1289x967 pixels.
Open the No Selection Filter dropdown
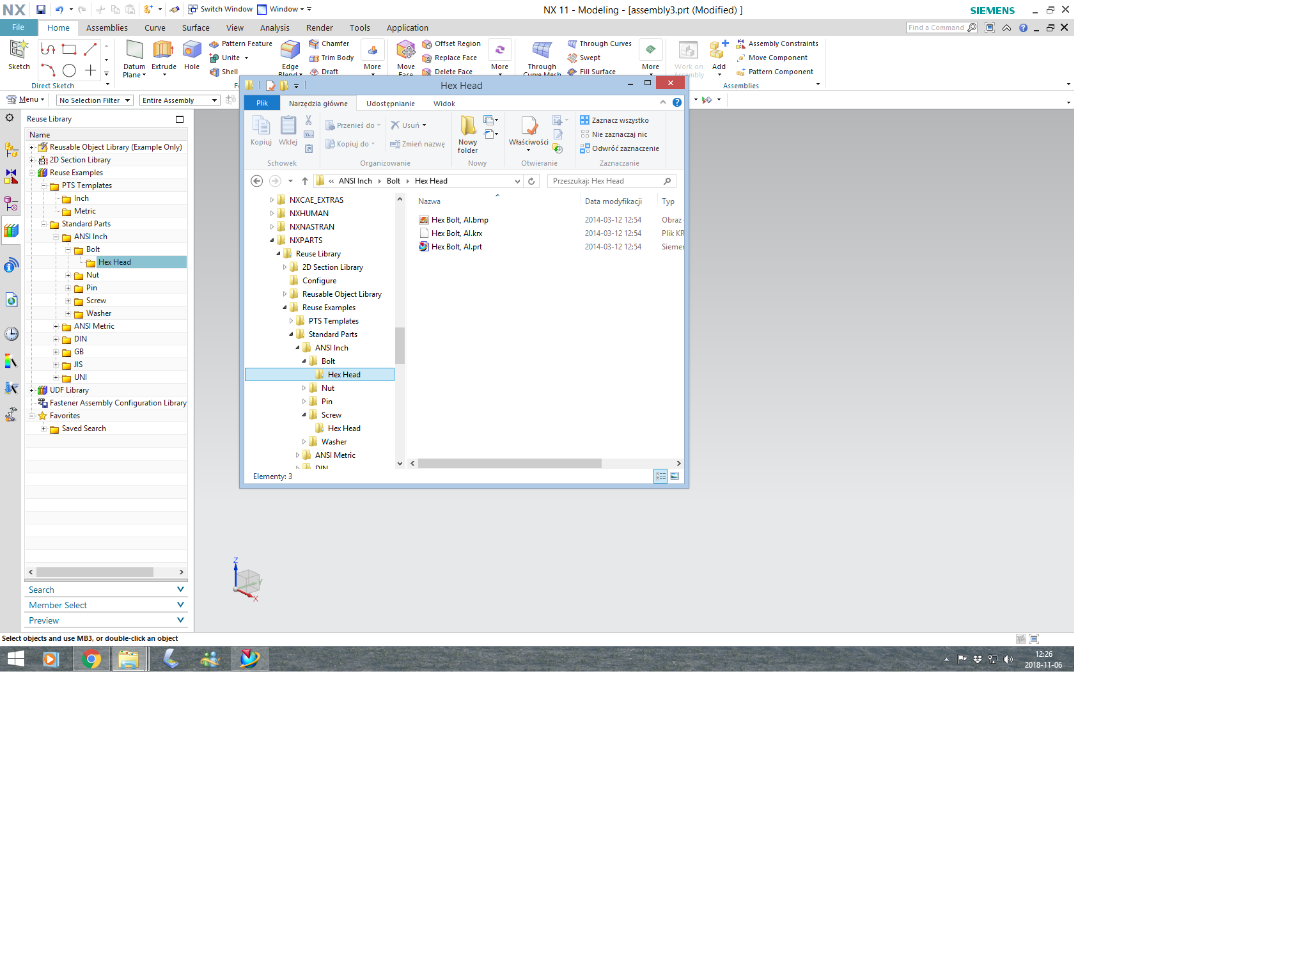click(x=95, y=100)
